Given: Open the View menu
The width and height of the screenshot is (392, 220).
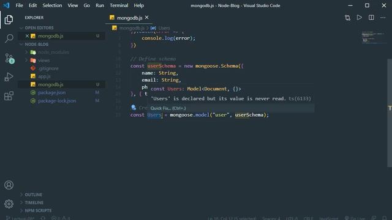Looking at the screenshot, I should 73,5.
